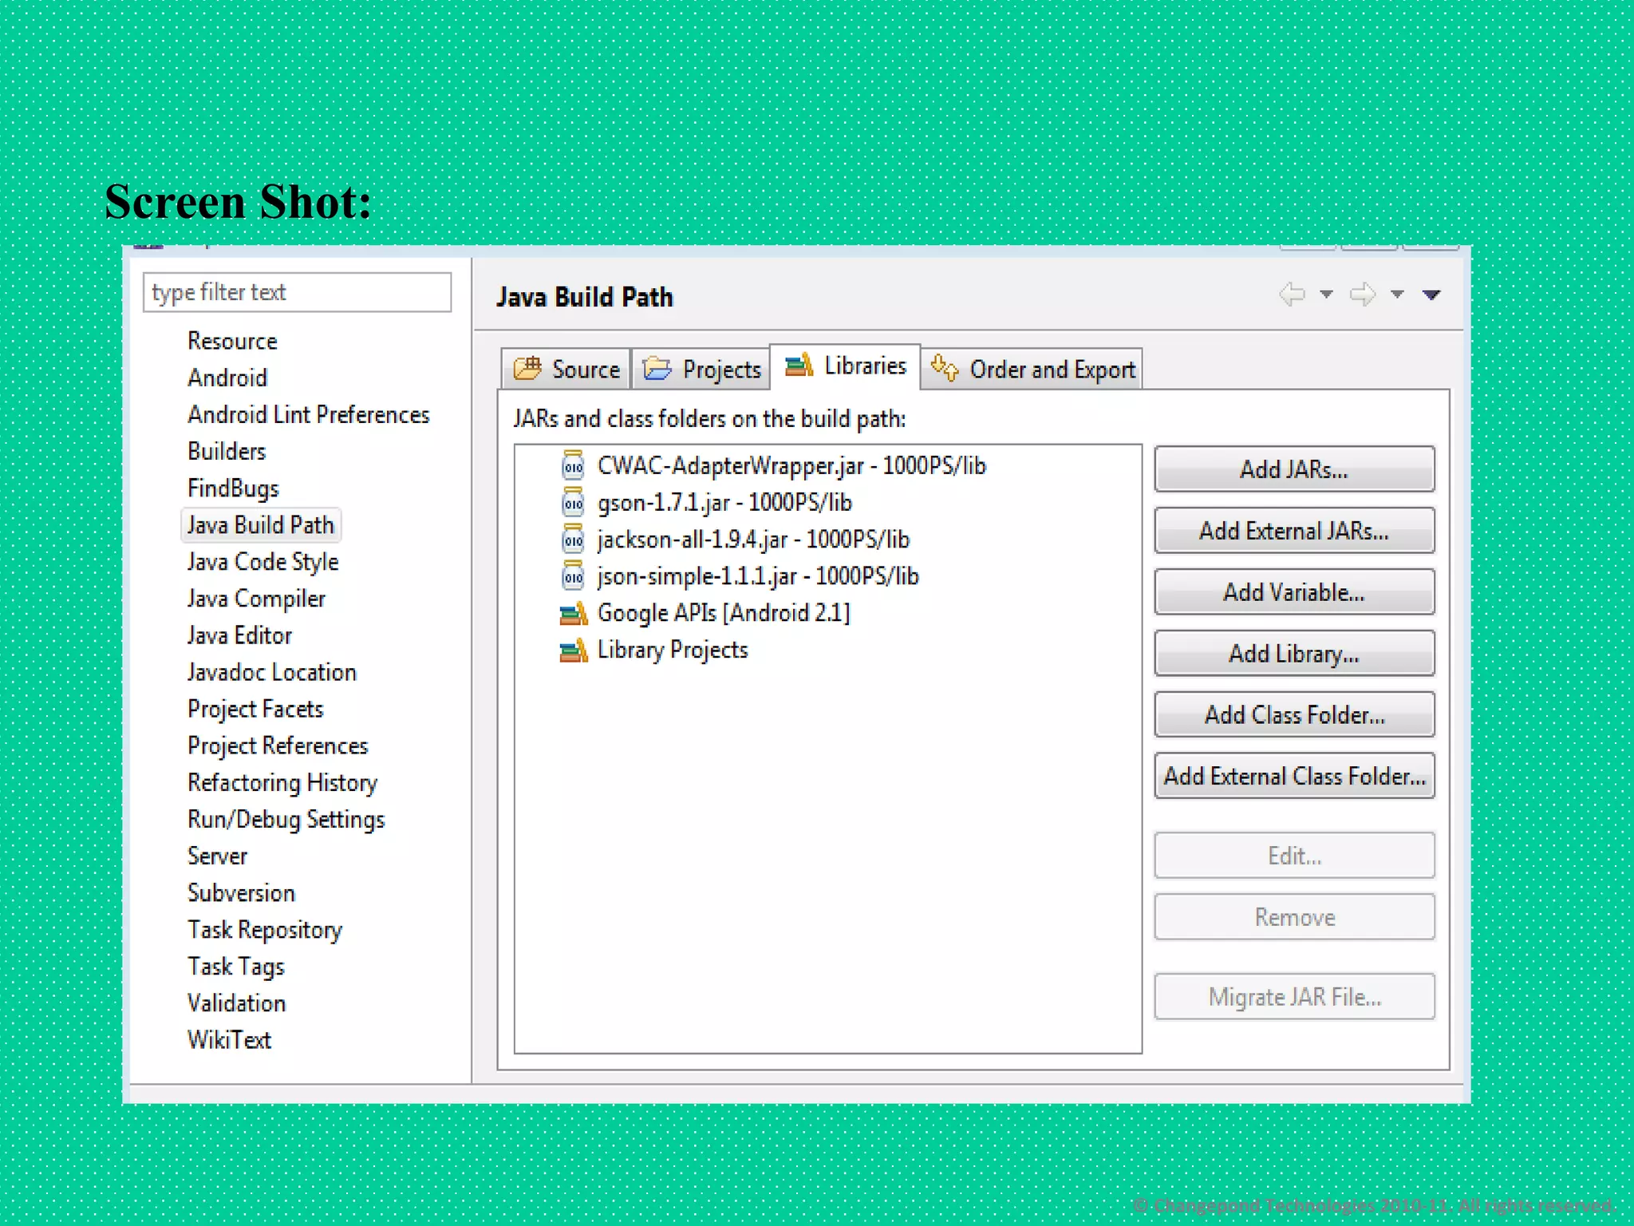Select the Library Projects entry
1634x1226 pixels.
pos(673,650)
